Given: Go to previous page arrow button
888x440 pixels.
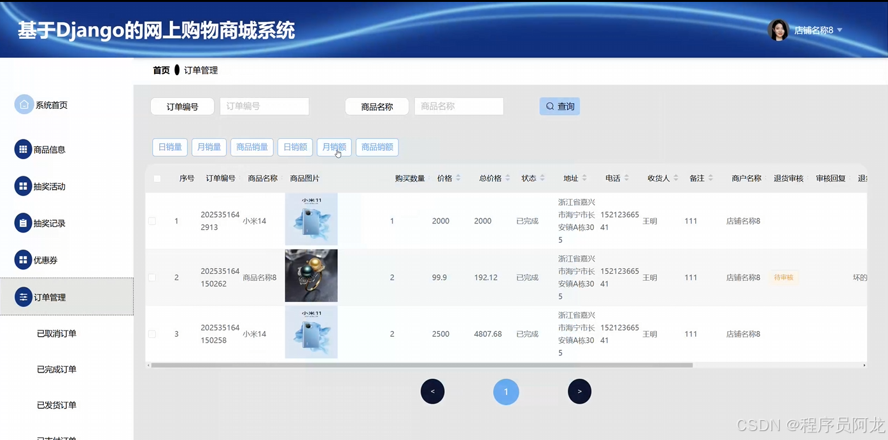Looking at the screenshot, I should point(432,392).
